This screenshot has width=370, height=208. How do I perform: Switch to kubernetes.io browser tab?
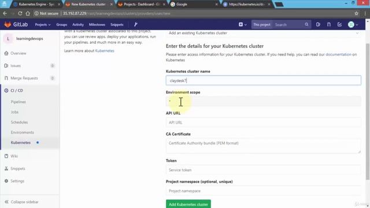pos(247,4)
